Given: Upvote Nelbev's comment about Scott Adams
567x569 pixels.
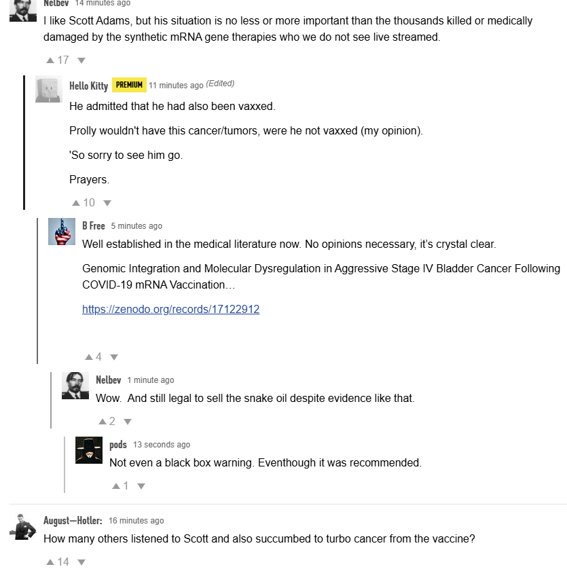Looking at the screenshot, I should coord(50,60).
